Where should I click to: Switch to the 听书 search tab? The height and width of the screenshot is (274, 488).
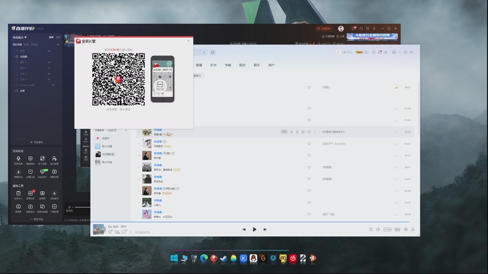(x=213, y=65)
